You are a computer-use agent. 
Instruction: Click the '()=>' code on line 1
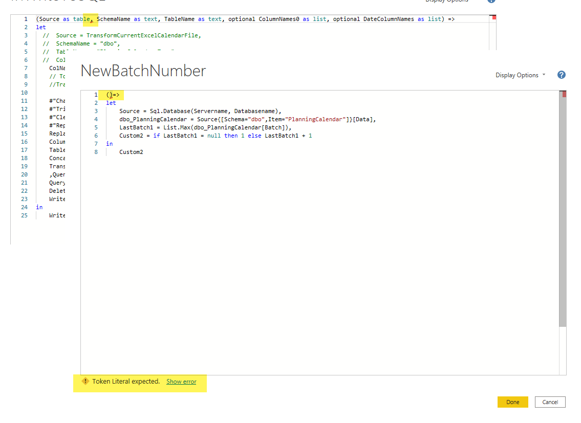coord(113,95)
